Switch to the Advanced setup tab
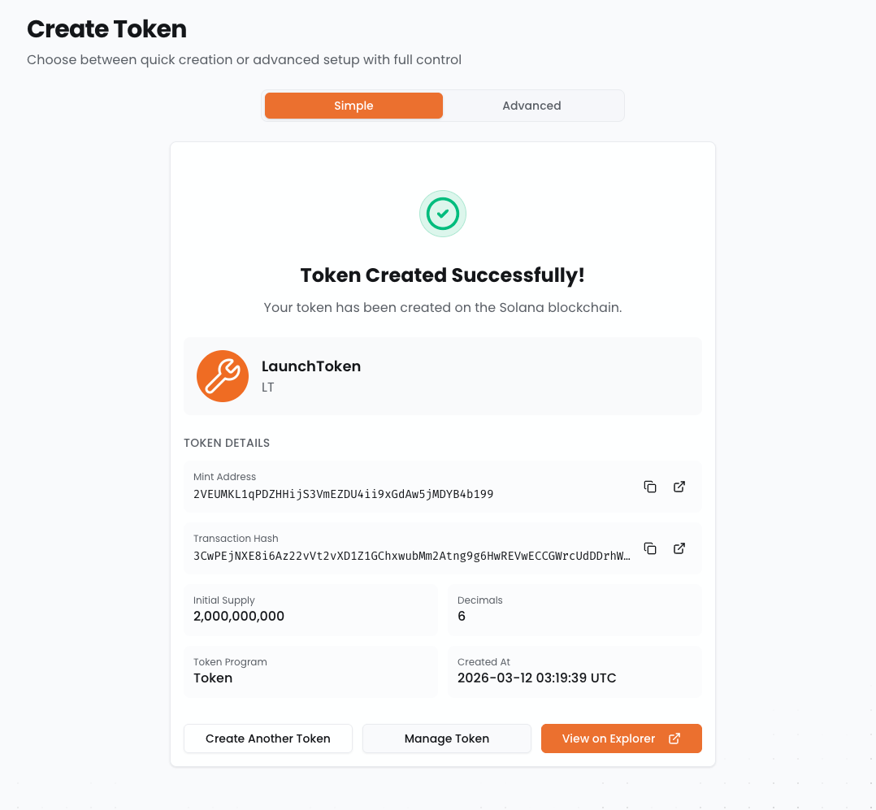Screen dimensions: 876x810 click(531, 106)
